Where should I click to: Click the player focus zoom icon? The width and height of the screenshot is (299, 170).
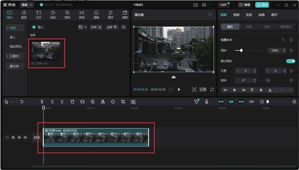point(194,89)
